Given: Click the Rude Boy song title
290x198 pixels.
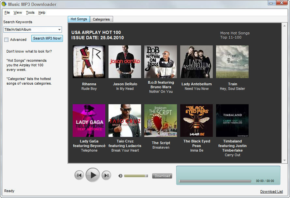Looking at the screenshot, I should click(x=89, y=89).
